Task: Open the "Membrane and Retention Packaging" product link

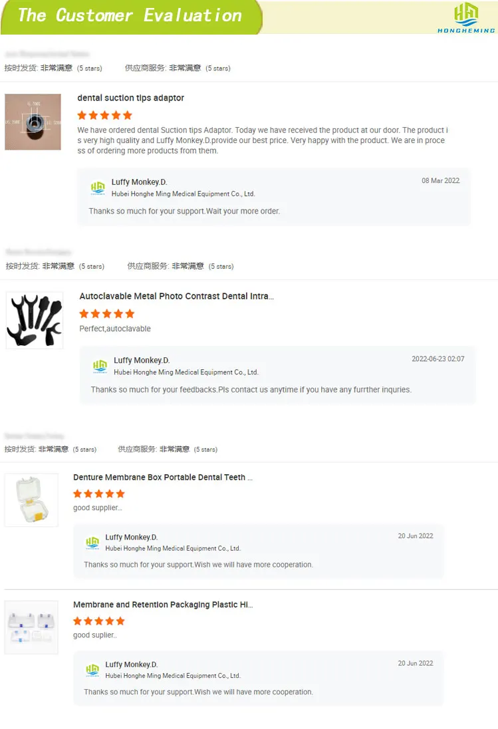Action: (x=163, y=605)
